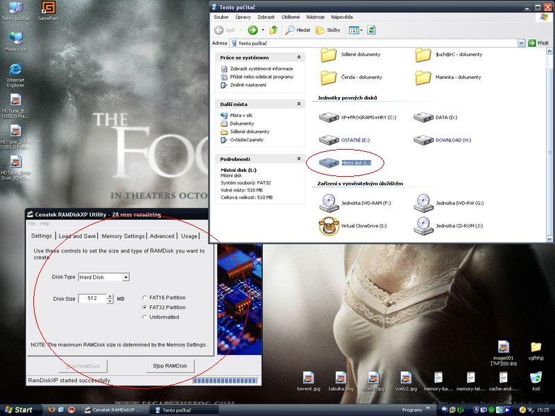
Task: Open the GamePark desktop icon
Action: 48,10
